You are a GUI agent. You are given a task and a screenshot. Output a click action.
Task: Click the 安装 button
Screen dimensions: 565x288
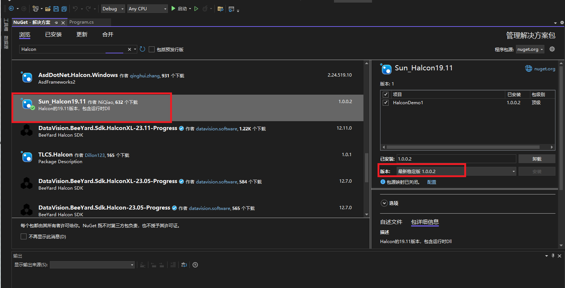click(x=537, y=171)
